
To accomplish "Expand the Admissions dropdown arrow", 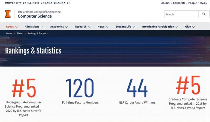I will [42, 27].
